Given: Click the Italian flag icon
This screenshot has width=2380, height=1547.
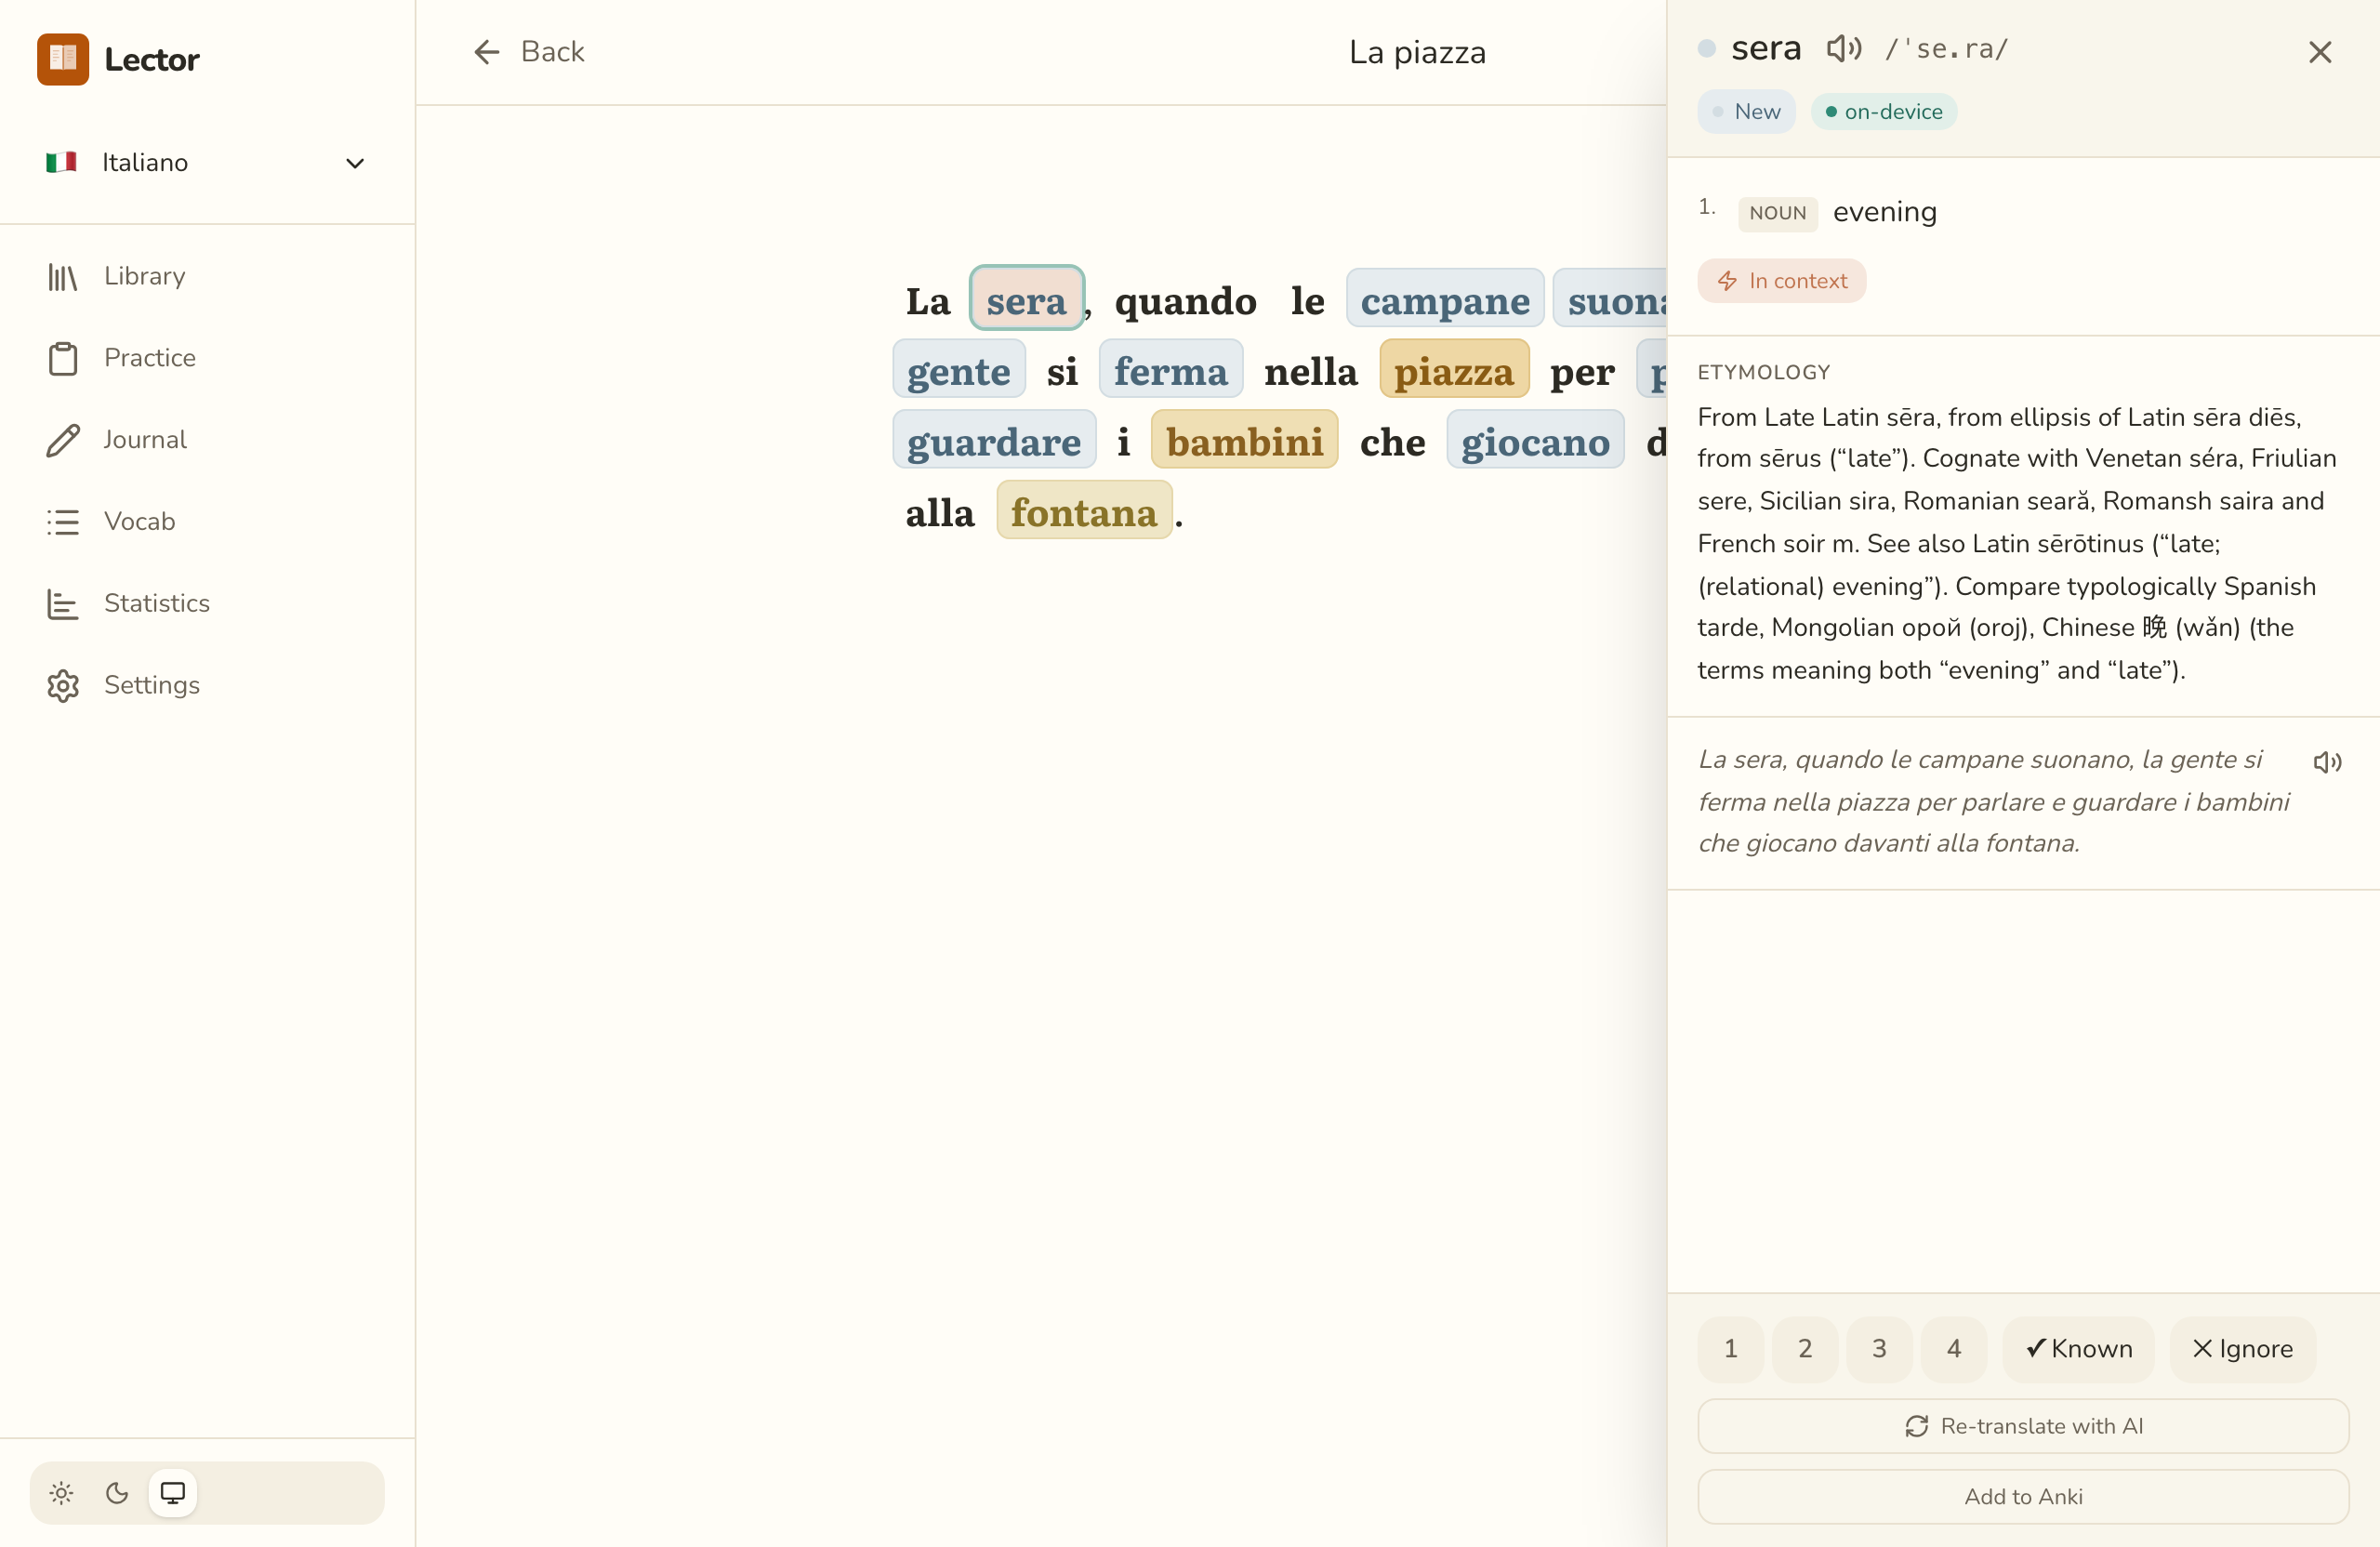Looking at the screenshot, I should click(61, 162).
